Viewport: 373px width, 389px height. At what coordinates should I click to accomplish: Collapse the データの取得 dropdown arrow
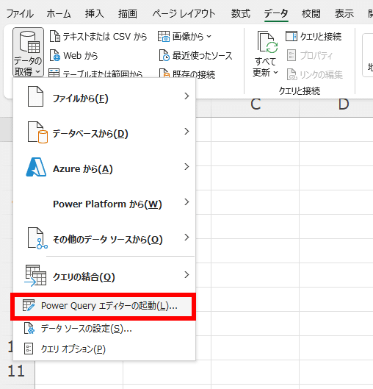pos(37,72)
